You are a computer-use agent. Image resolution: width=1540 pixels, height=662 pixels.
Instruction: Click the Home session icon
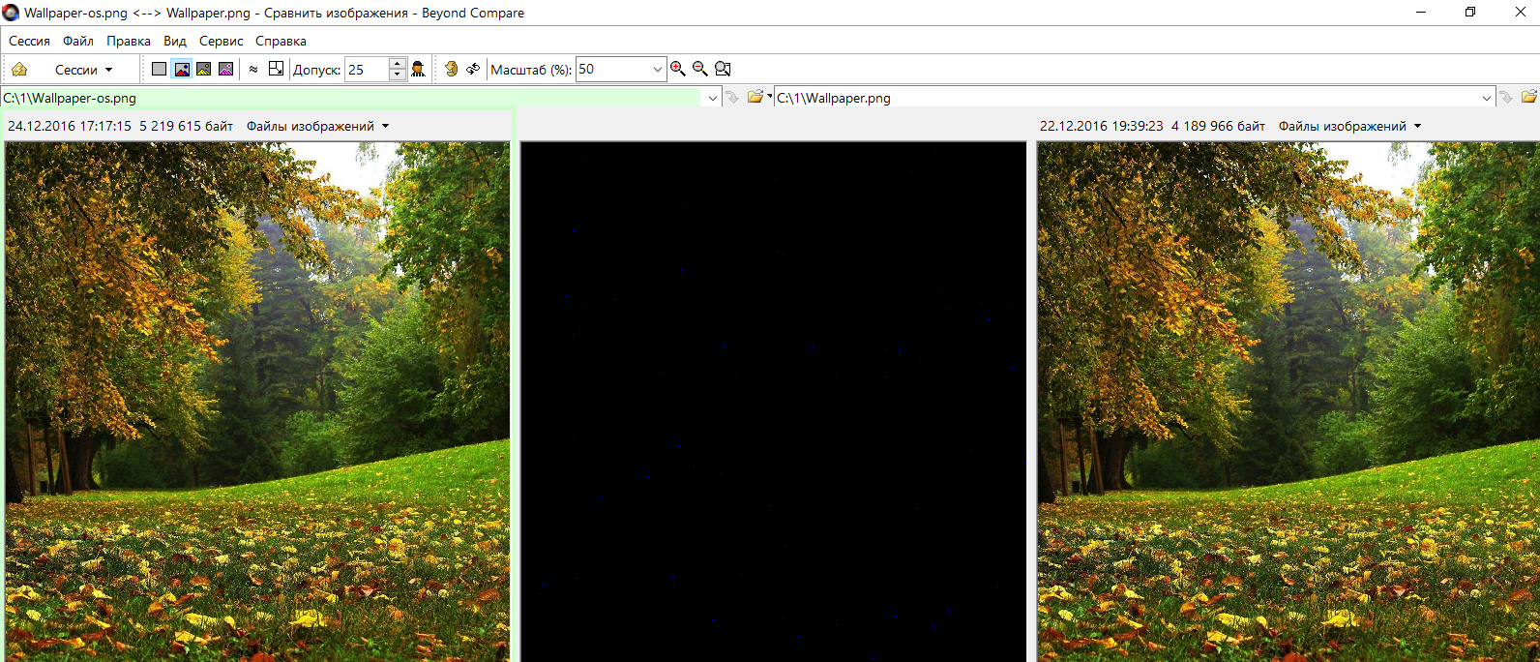coord(19,70)
